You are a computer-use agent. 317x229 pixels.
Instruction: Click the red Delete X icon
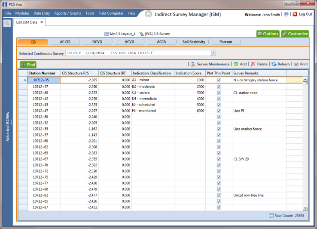tap(253, 64)
